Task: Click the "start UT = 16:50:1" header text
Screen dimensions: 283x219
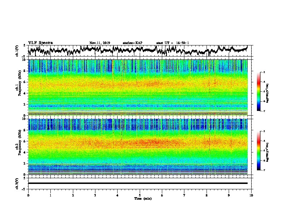Action: 173,43
